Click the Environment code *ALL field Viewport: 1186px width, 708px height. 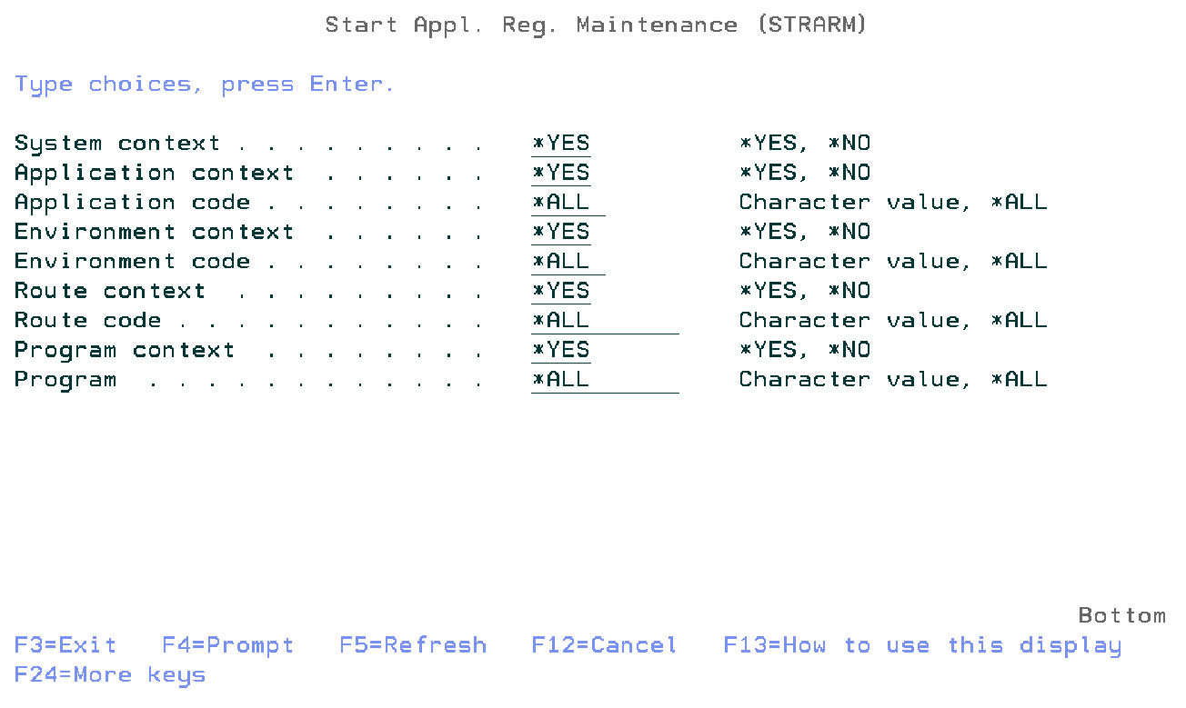(x=568, y=262)
